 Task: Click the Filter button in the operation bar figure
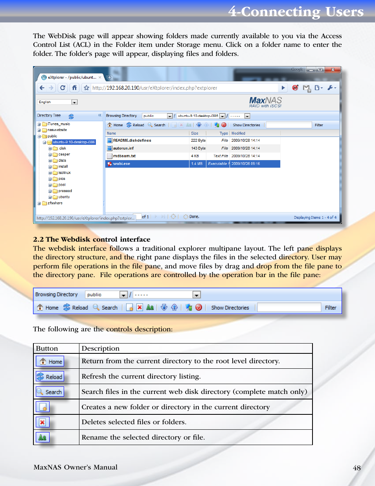(x=331, y=308)
